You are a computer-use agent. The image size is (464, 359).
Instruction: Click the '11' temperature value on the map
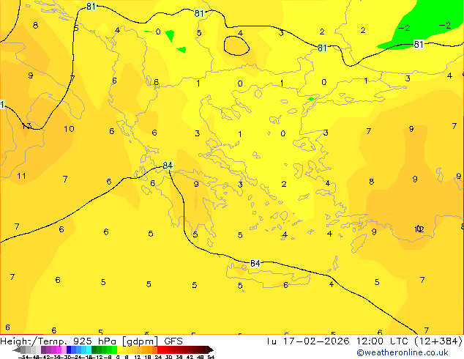(x=21, y=176)
